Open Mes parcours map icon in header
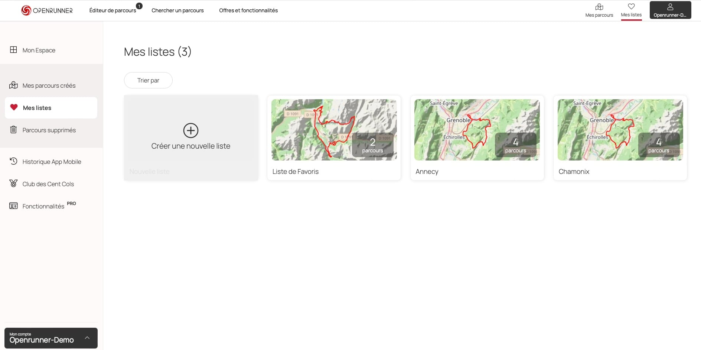 [x=599, y=7]
